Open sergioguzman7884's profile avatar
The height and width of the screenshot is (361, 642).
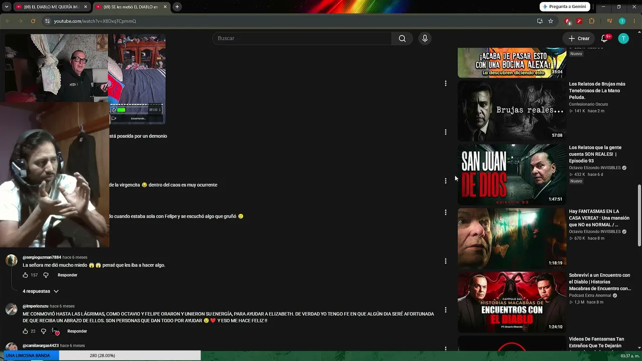(11, 260)
